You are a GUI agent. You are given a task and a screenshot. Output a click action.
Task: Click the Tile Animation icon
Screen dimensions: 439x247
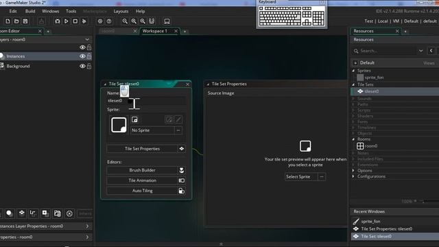(181, 180)
